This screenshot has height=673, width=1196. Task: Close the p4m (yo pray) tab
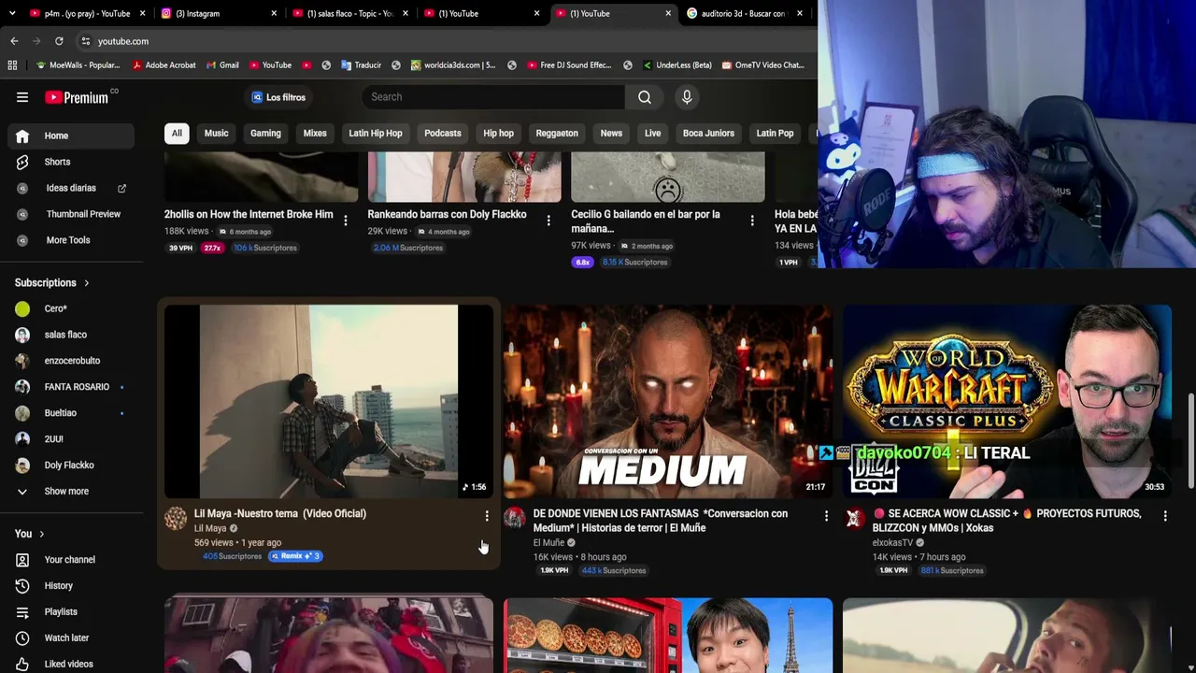click(143, 13)
